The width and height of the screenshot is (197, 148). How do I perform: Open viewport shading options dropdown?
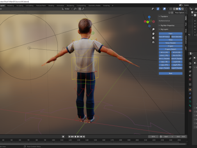[185, 9]
